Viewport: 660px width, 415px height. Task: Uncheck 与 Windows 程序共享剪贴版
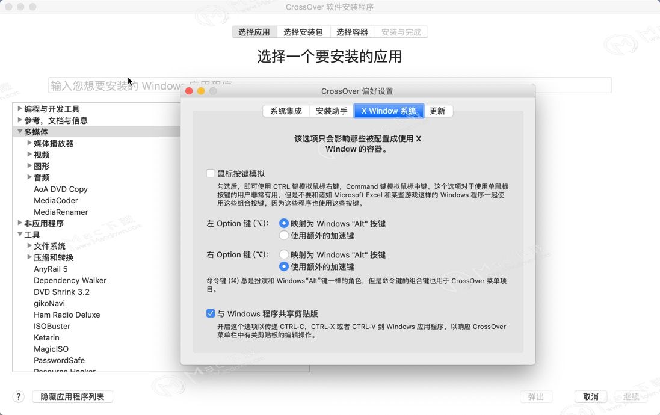tap(211, 313)
